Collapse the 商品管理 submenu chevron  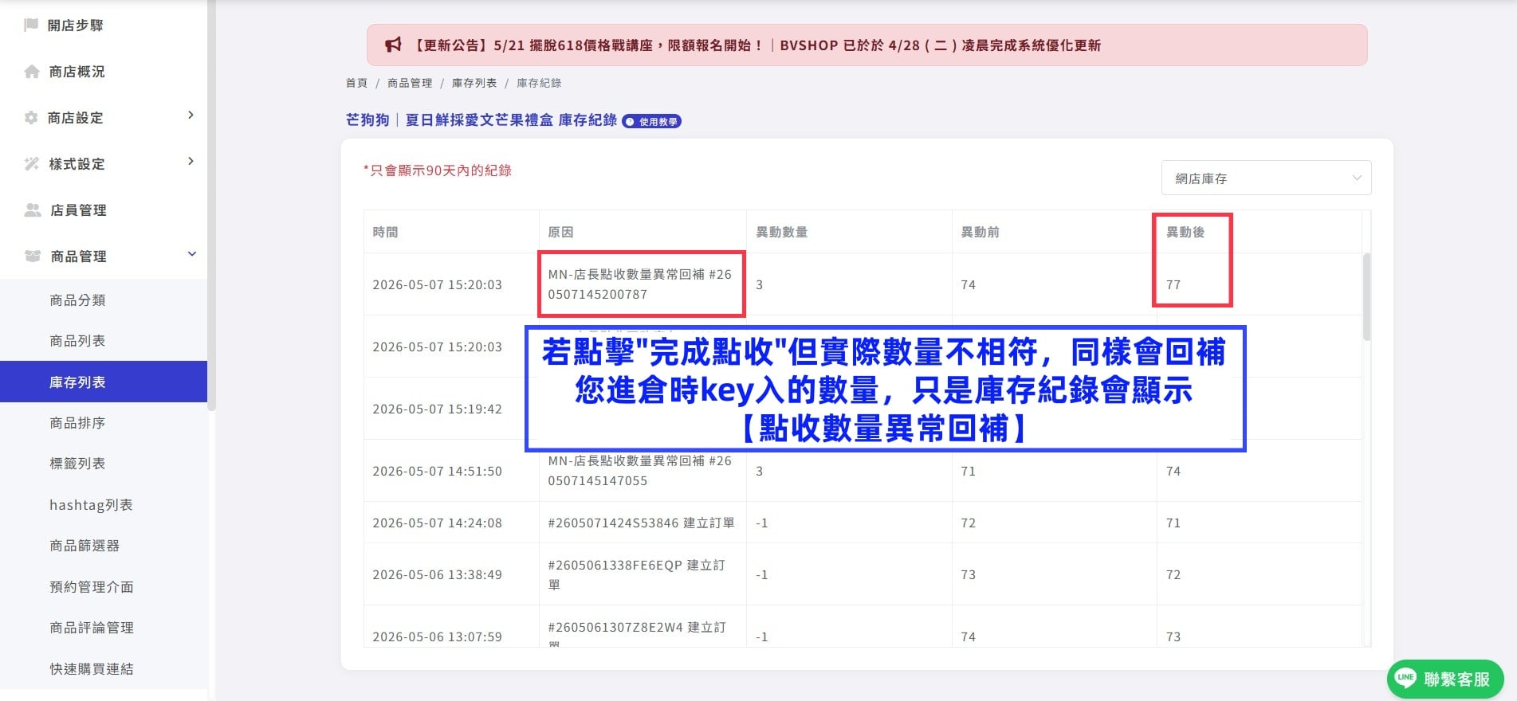(191, 254)
